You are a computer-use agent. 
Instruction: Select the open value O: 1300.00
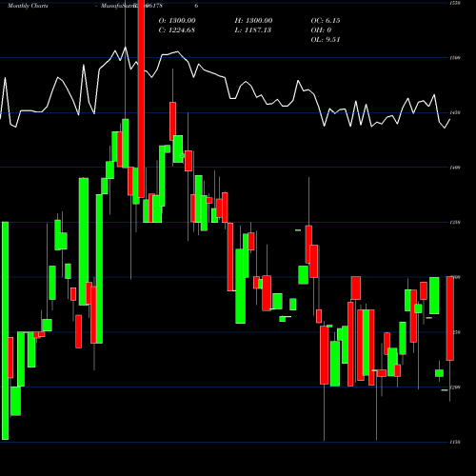coord(177,21)
